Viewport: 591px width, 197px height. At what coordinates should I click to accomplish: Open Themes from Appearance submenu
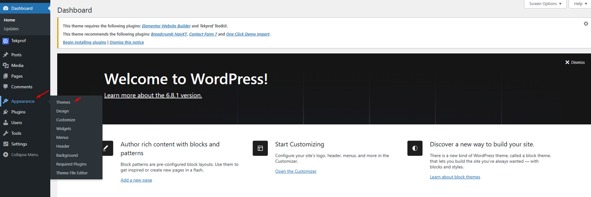coord(63,102)
